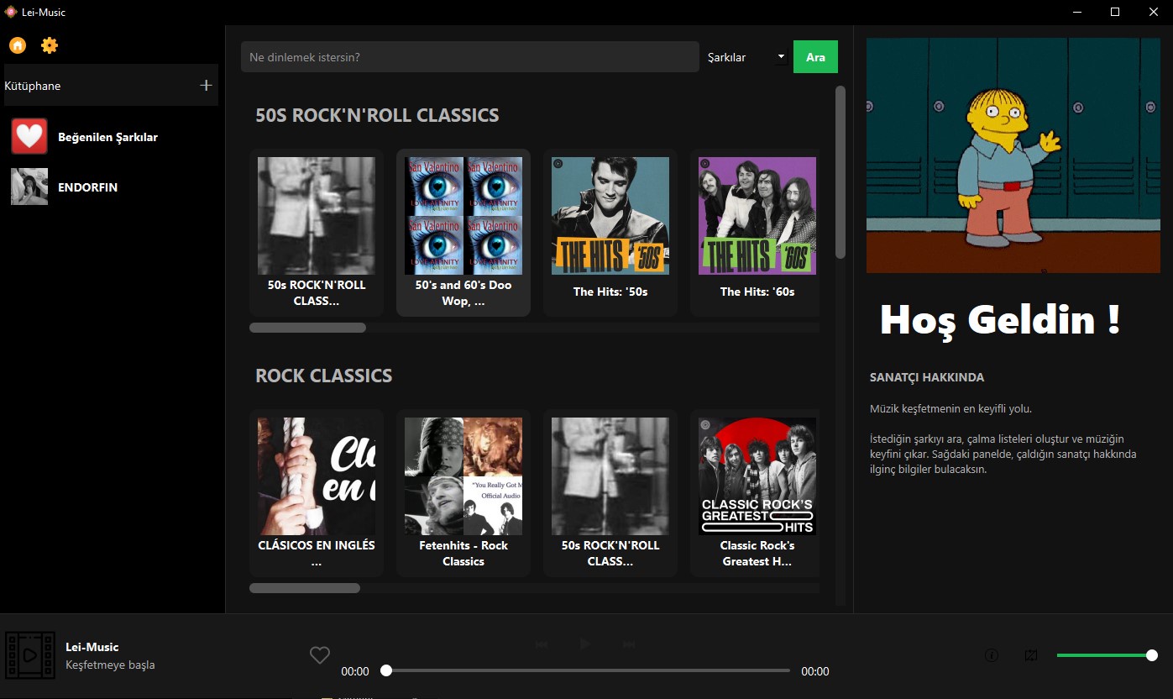
Task: Select the Beğenilen Şarkılar text label
Action: point(107,137)
